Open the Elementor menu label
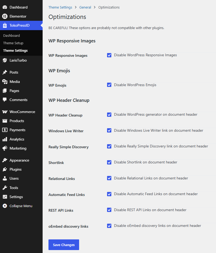The image size is (216, 253). click(18, 16)
